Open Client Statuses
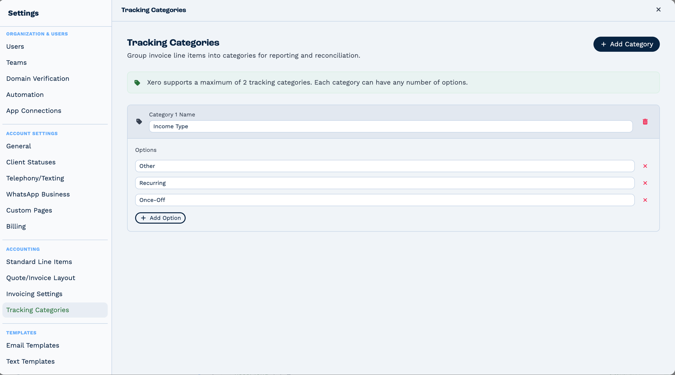The height and width of the screenshot is (375, 675). click(31, 162)
